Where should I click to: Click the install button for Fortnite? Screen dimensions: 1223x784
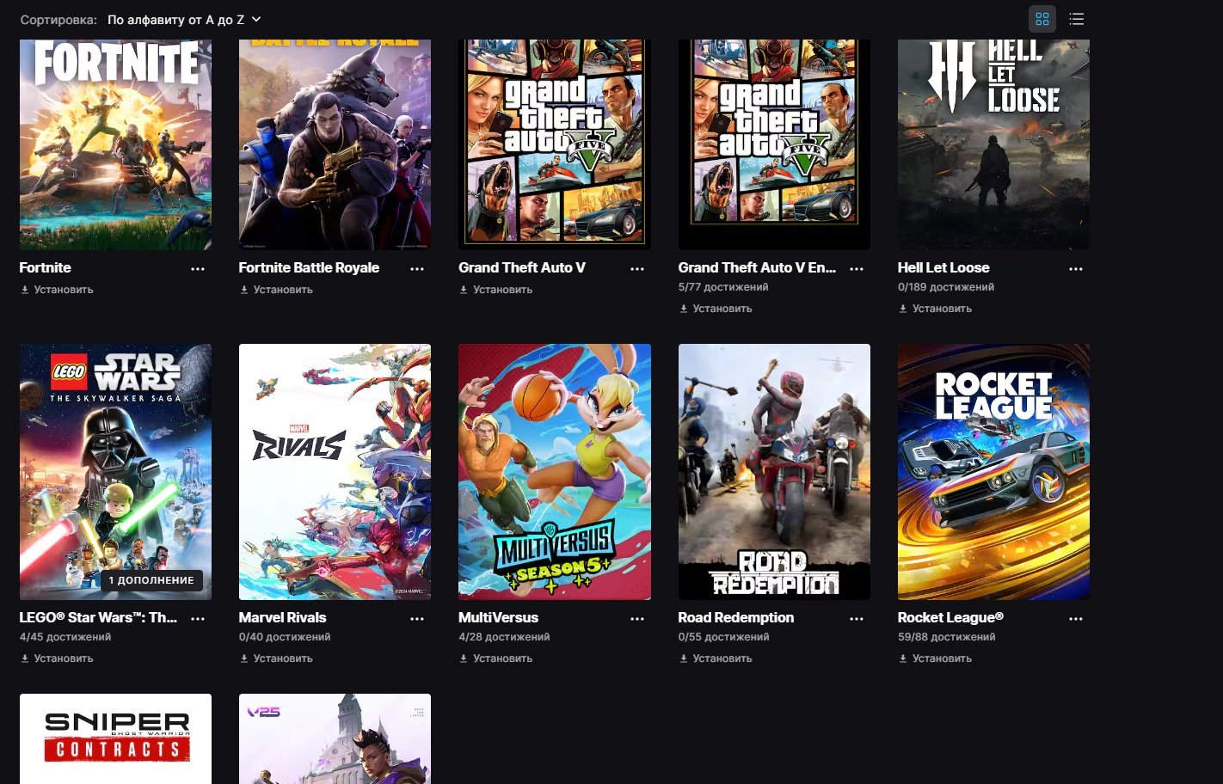[x=57, y=290]
